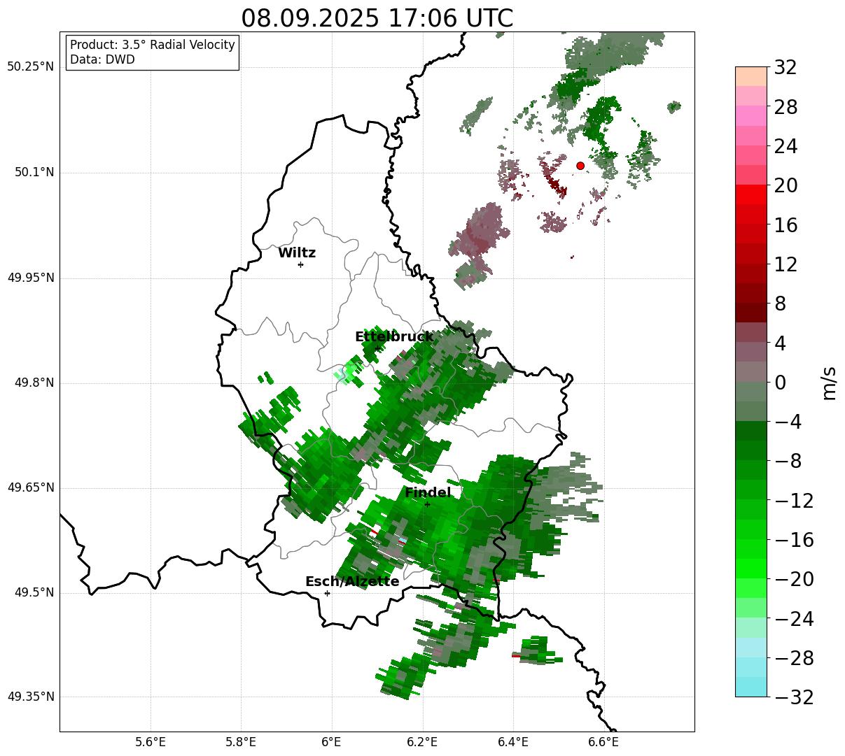Click the colorbar value 8

click(x=780, y=304)
